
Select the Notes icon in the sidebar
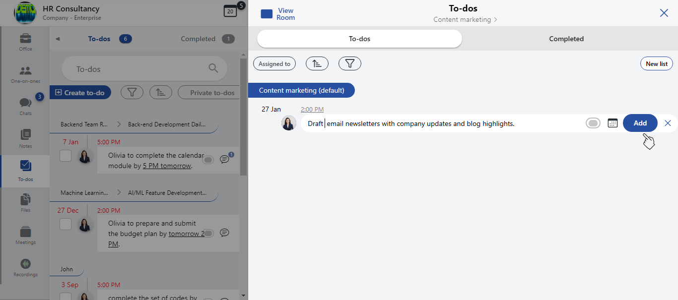pyautogui.click(x=25, y=135)
